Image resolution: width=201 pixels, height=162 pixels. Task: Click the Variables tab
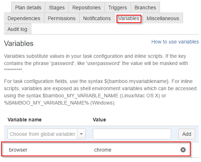pos(129,18)
